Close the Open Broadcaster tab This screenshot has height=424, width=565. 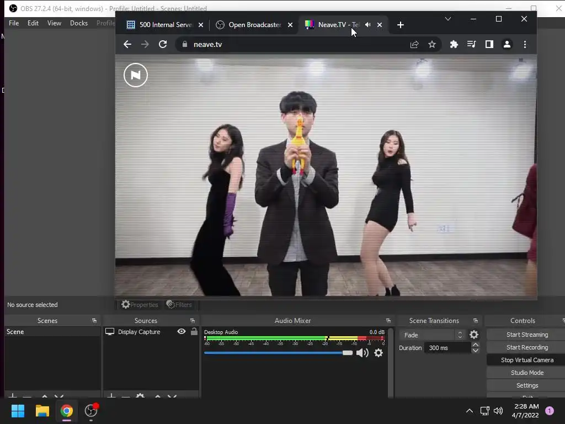(290, 25)
